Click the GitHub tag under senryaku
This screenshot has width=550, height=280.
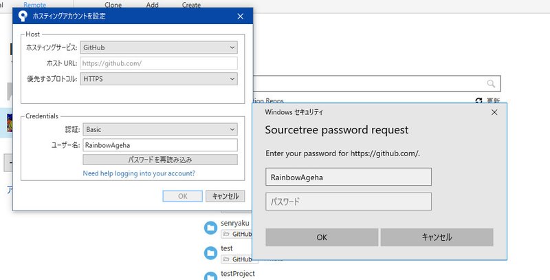pos(237,234)
